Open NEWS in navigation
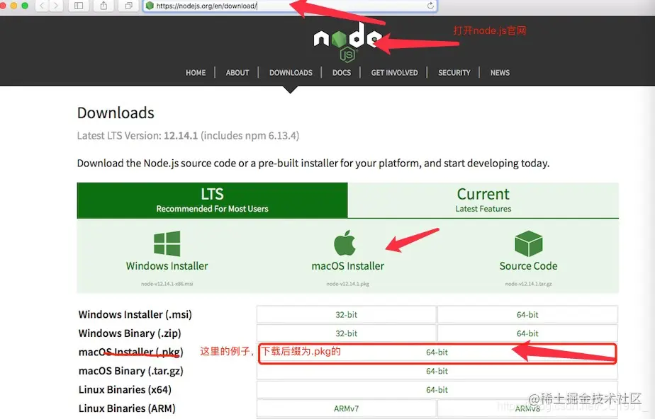 [500, 72]
